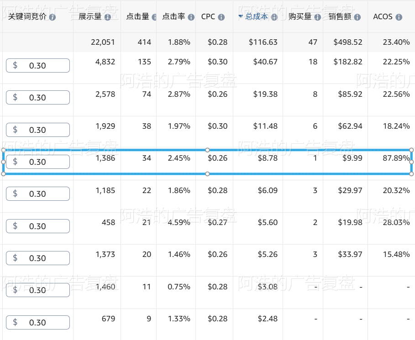415x340 pixels.
Task: Edit bid field in 2,578 impressions row
Action: coord(38,97)
